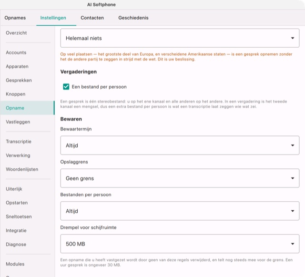Open the Bestanden per persoon dropdown
Screen dimensions: 305x277
pyautogui.click(x=180, y=211)
